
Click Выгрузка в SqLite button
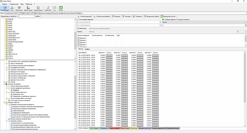coord(151,16)
